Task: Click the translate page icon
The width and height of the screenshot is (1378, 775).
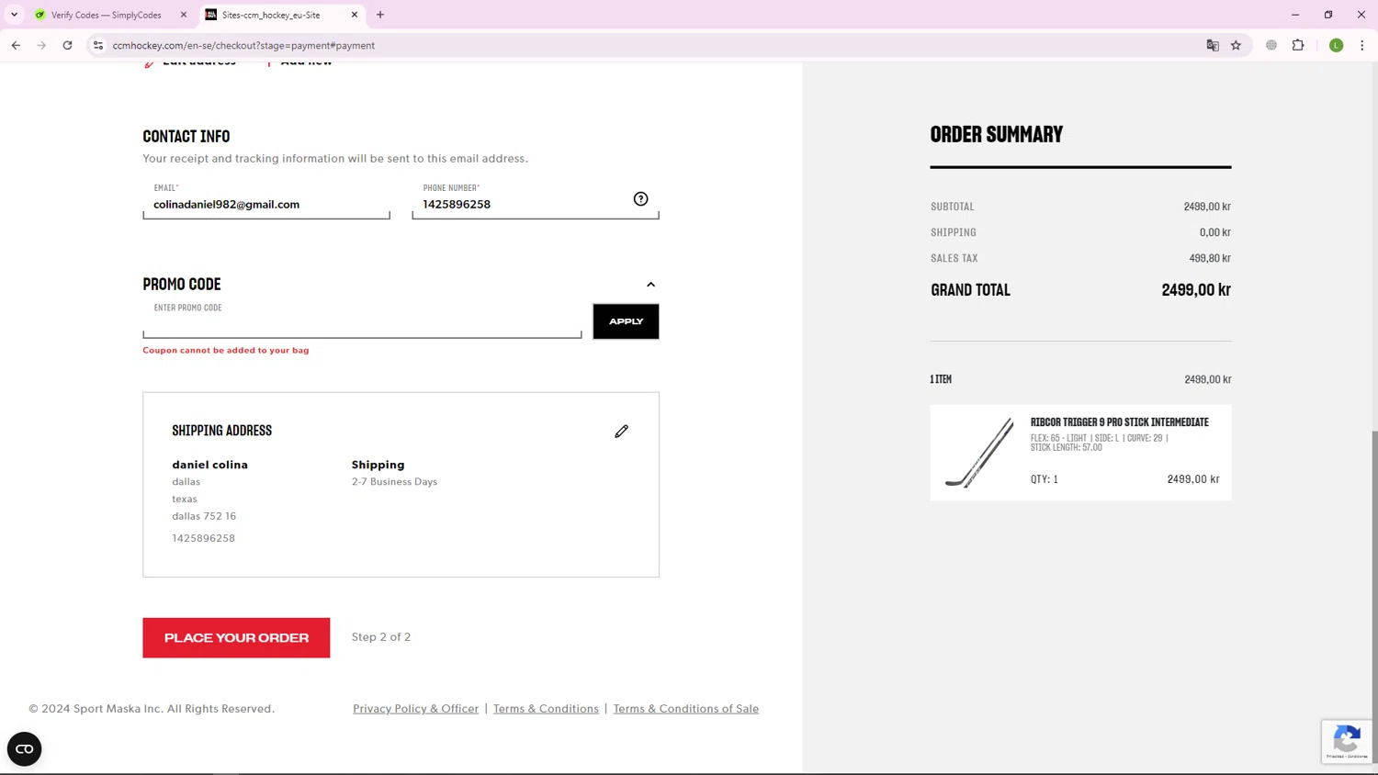Action: click(1213, 45)
